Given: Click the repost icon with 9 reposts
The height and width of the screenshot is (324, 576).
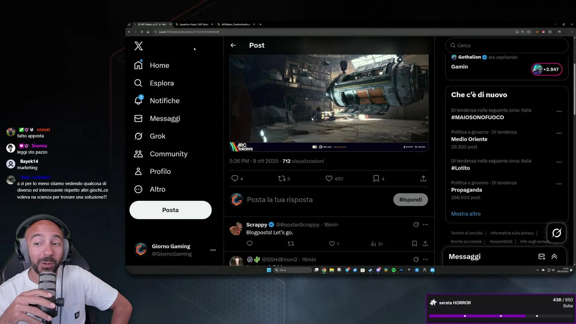Looking at the screenshot, I should [282, 179].
